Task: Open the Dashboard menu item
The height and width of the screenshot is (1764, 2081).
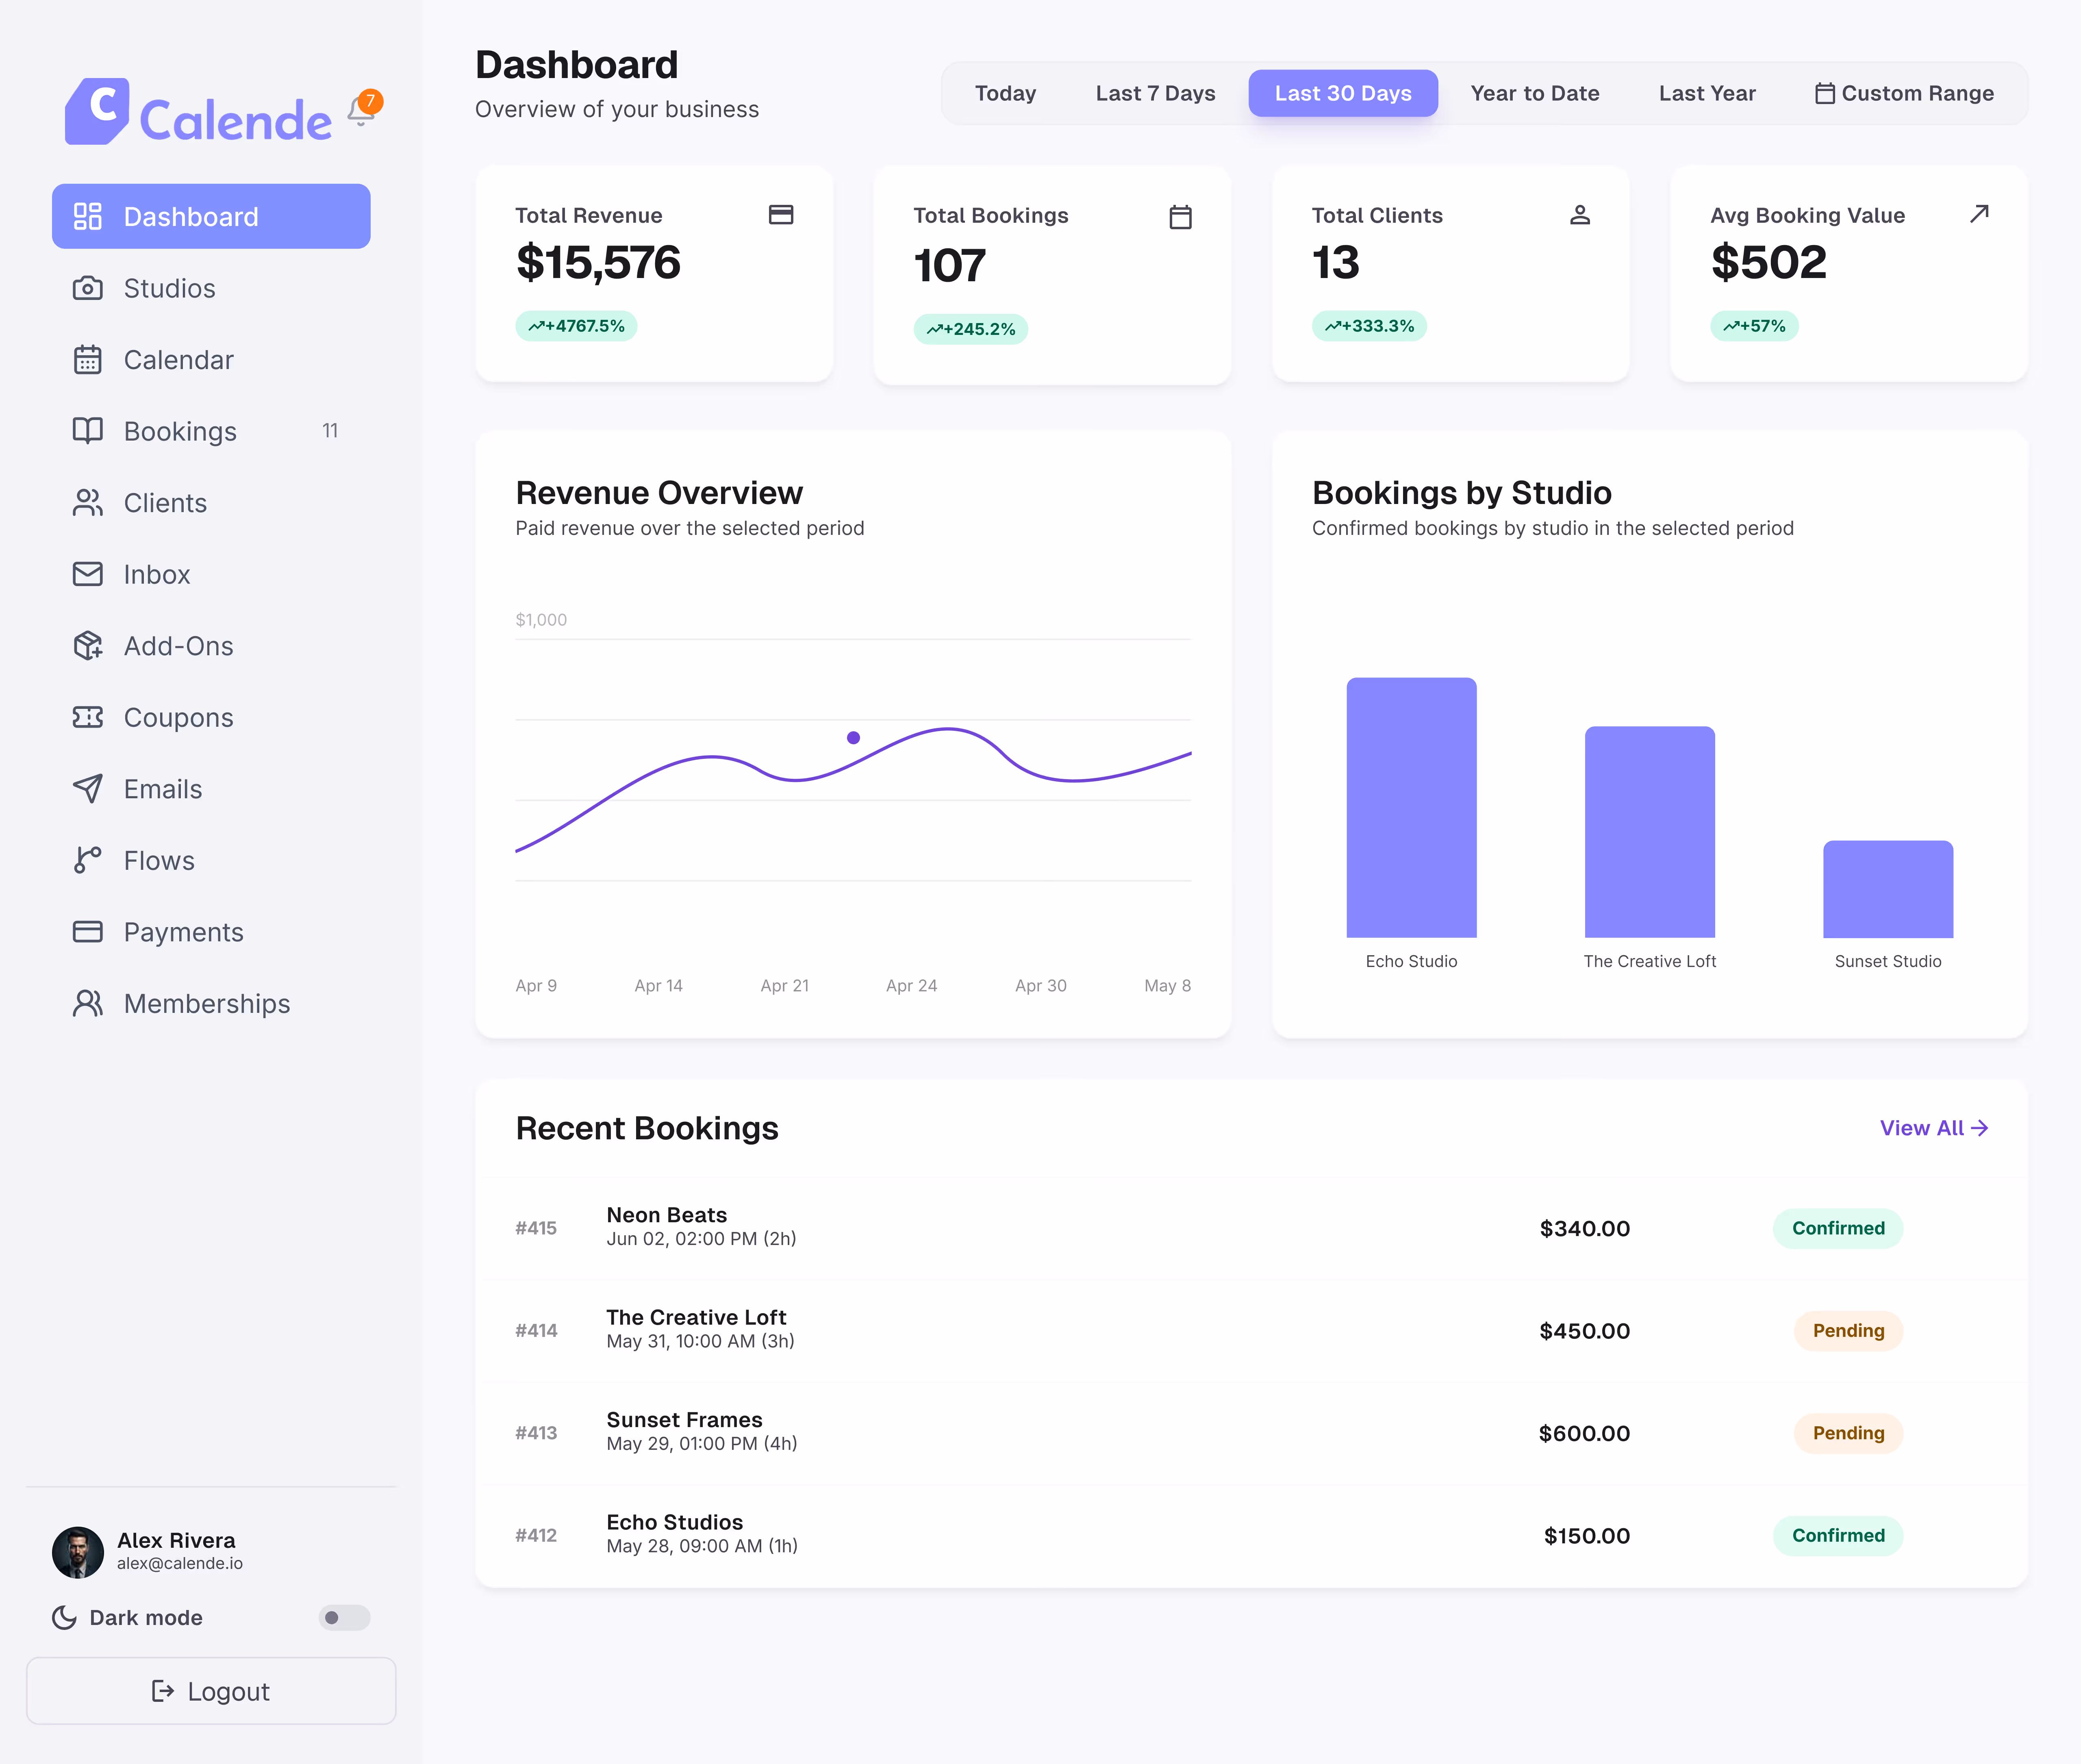Action: (x=211, y=216)
